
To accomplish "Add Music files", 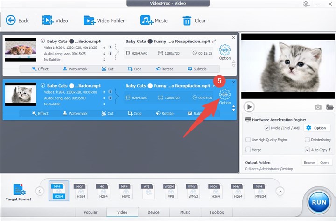I will pos(154,21).
